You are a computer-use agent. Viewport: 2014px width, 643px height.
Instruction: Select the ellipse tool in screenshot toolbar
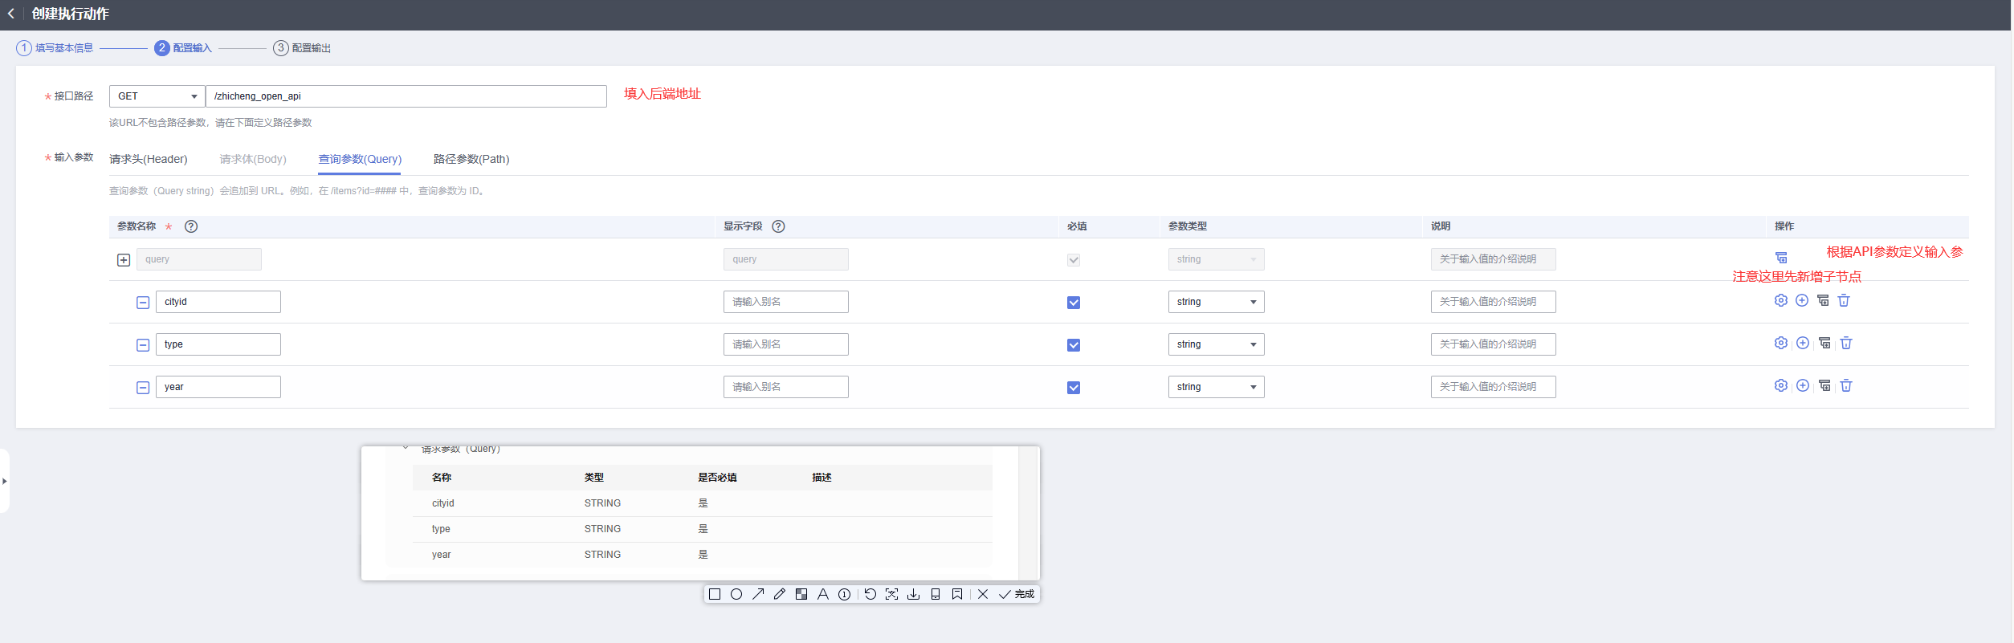tap(736, 594)
